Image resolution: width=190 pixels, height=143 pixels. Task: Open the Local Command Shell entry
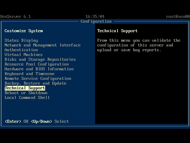point(27,97)
